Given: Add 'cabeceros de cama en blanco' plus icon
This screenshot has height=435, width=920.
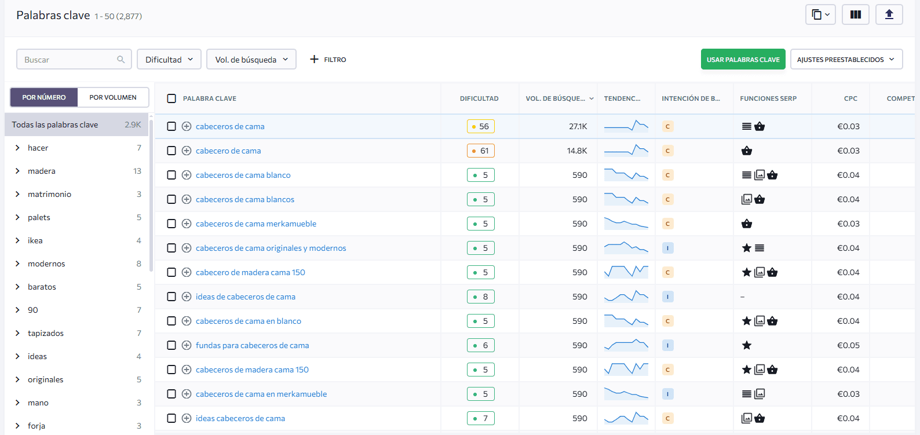Looking at the screenshot, I should point(187,321).
